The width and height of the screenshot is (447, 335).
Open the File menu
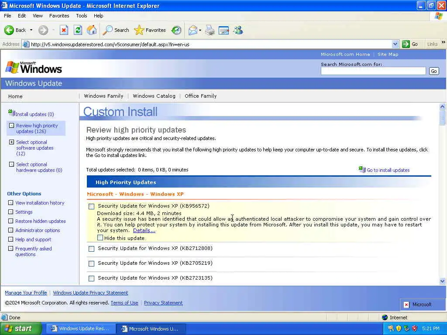click(x=7, y=16)
